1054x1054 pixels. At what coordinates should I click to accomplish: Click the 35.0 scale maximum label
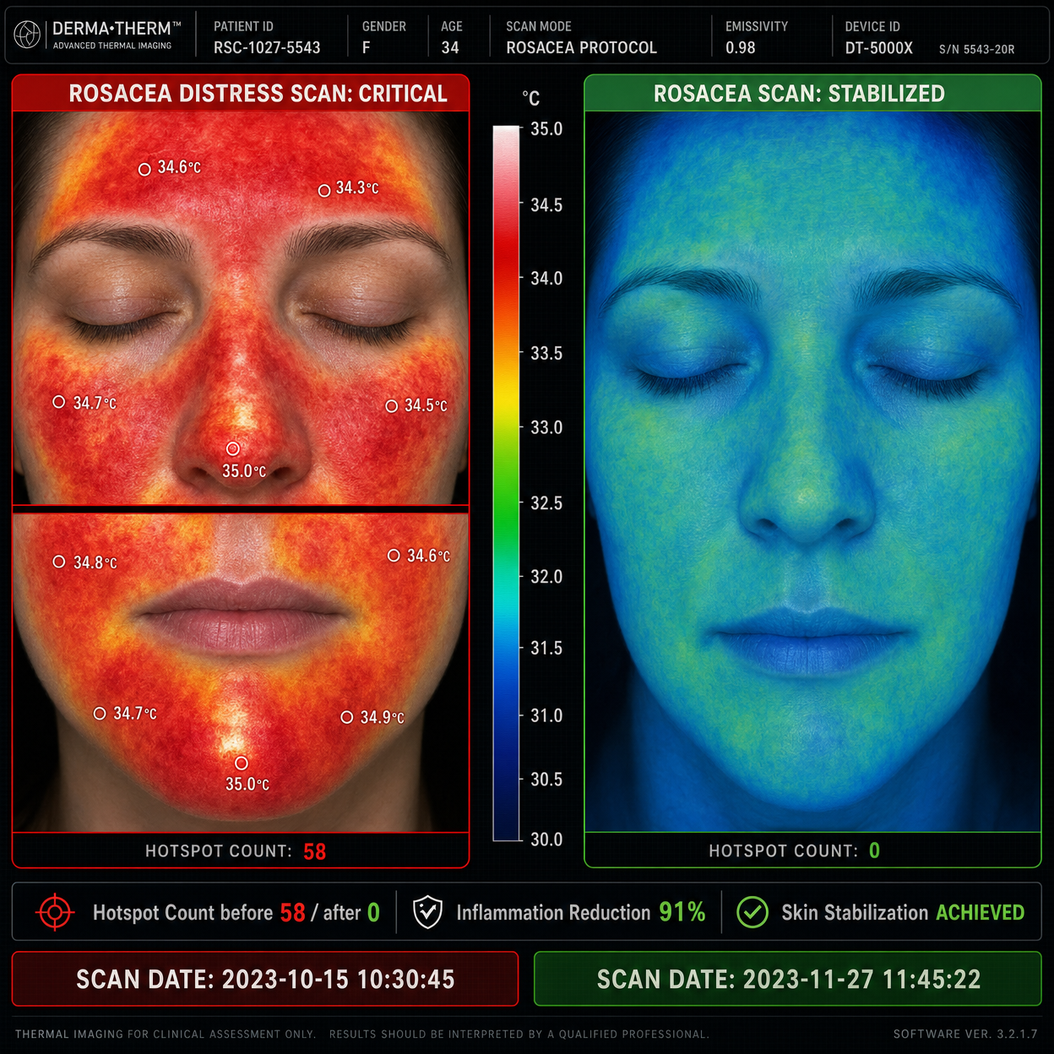pyautogui.click(x=546, y=129)
